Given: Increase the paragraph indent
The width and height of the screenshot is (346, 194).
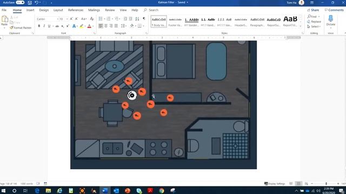Looking at the screenshot, I should (131, 19).
